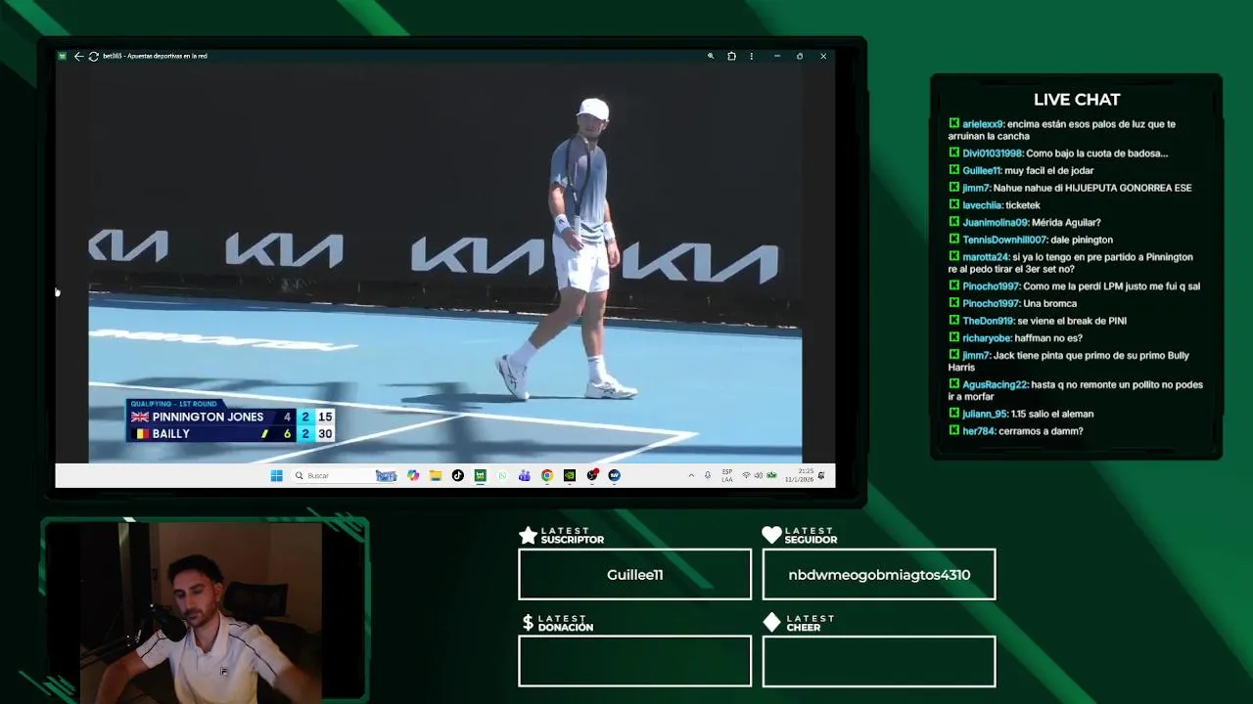Screen dimensions: 1253x704
Task: Open the zoom/search icon in bet365 title bar
Action: pyautogui.click(x=711, y=56)
